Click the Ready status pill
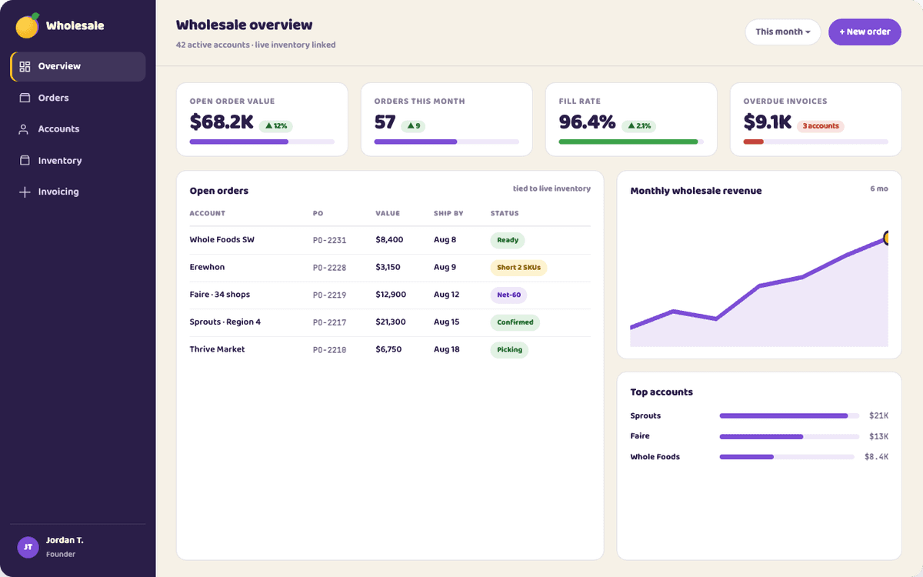 [x=508, y=240]
